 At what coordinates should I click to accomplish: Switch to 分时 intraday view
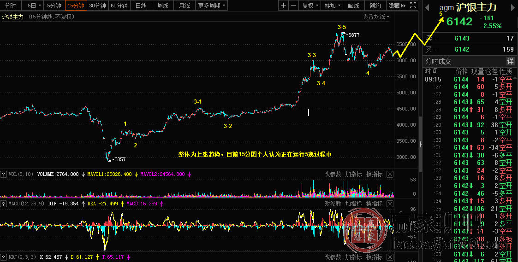(x=11, y=6)
